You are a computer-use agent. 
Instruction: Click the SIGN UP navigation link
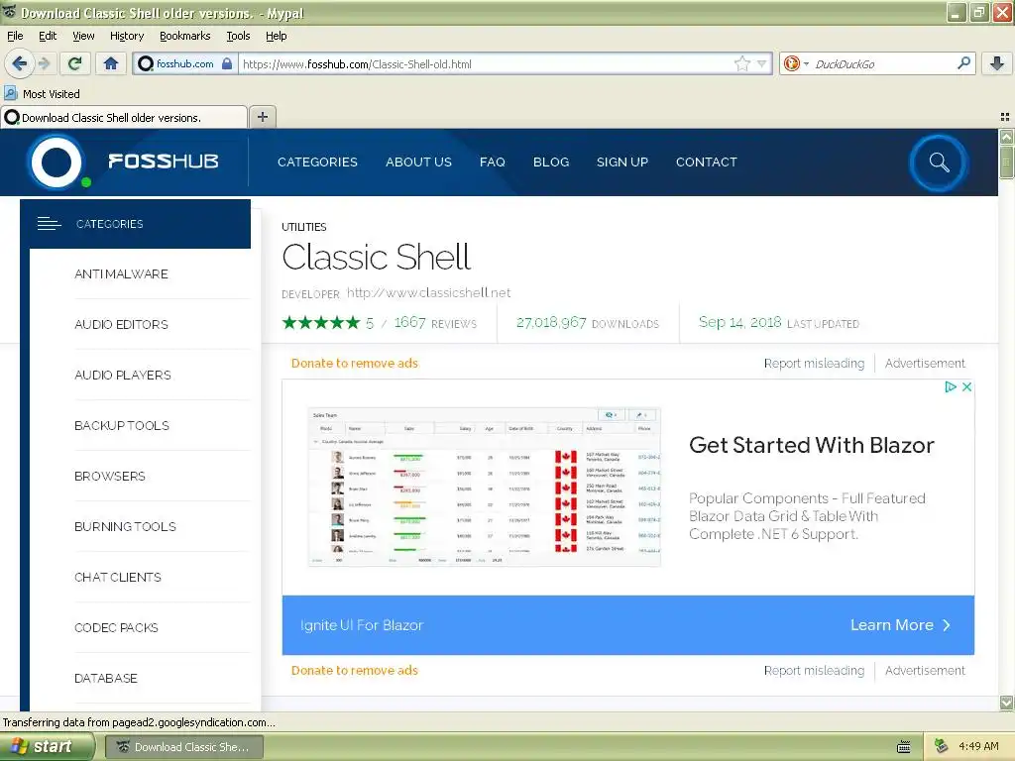coord(622,162)
